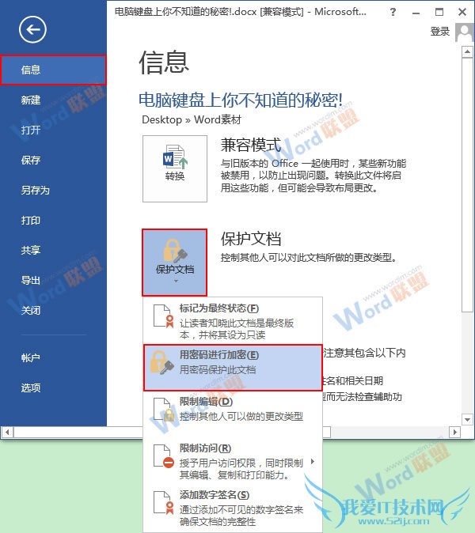The width and height of the screenshot is (475, 533).
Task: Click 关闭 (Close) in sidebar
Action: tap(53, 310)
